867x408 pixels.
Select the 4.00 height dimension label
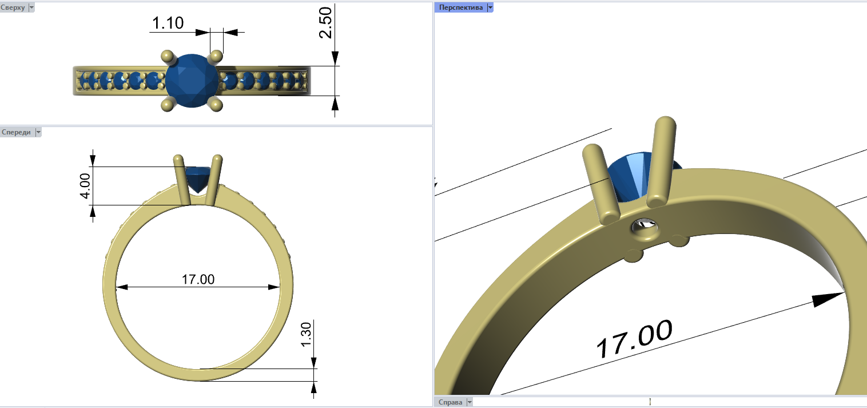tap(85, 186)
